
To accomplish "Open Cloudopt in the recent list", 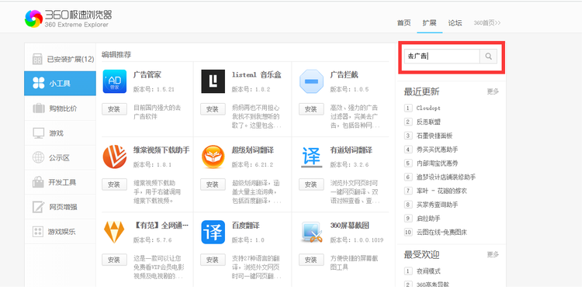I will click(x=428, y=108).
